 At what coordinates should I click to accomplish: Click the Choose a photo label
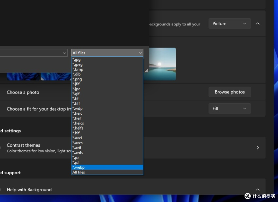click(x=23, y=92)
